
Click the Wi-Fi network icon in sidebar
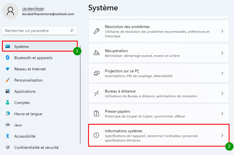click(x=8, y=69)
